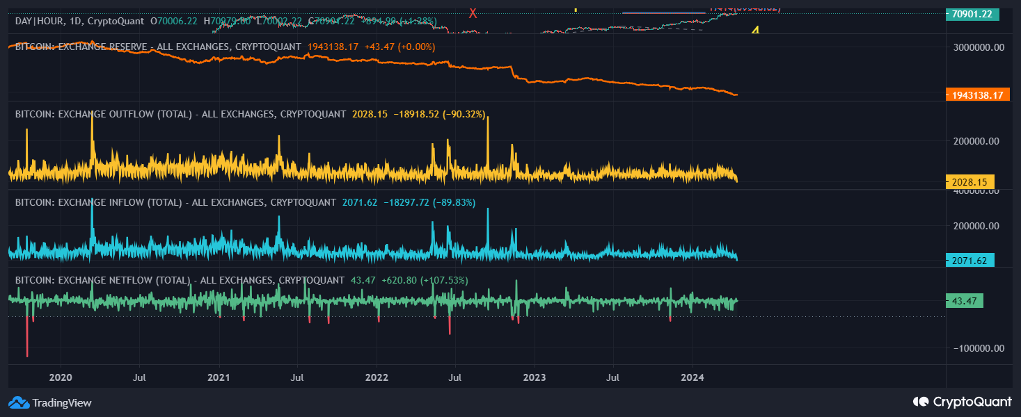Open TradingView via the bottom-left text link
Screen dimensions: 1021x417
coord(63,402)
